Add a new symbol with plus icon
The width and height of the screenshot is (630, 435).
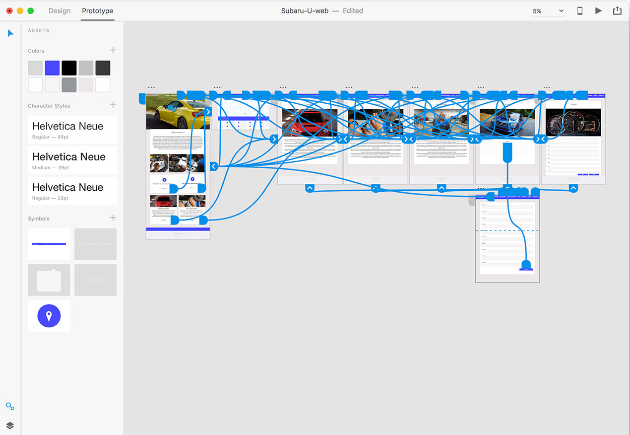pos(113,218)
